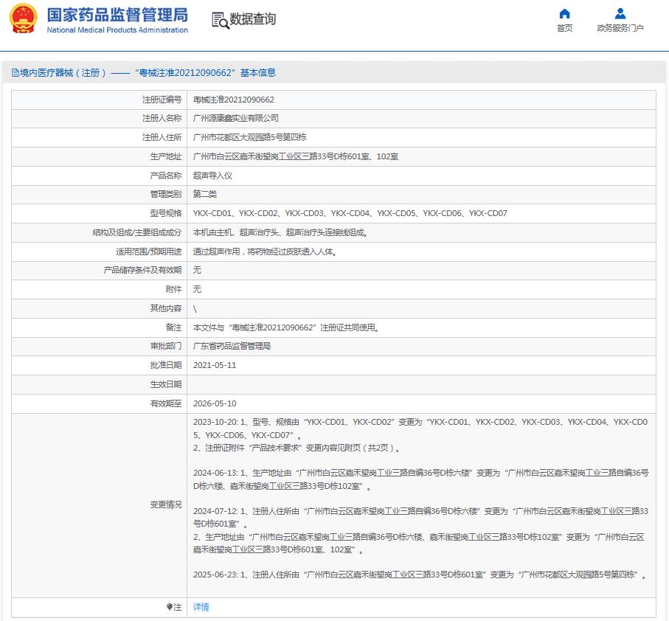Click the 第二类 management category value
The height and width of the screenshot is (621, 669).
[205, 194]
